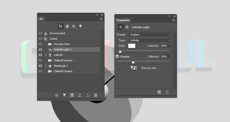Filter 3D panel by lights
The height and width of the screenshot is (122, 230).
pyautogui.click(x=80, y=26)
